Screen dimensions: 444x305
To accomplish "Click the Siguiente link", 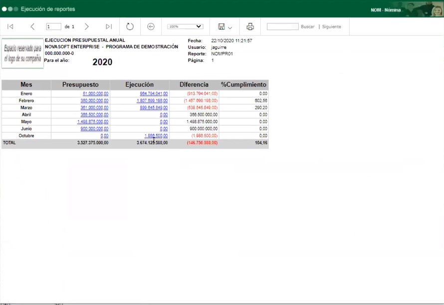I will click(x=332, y=26).
